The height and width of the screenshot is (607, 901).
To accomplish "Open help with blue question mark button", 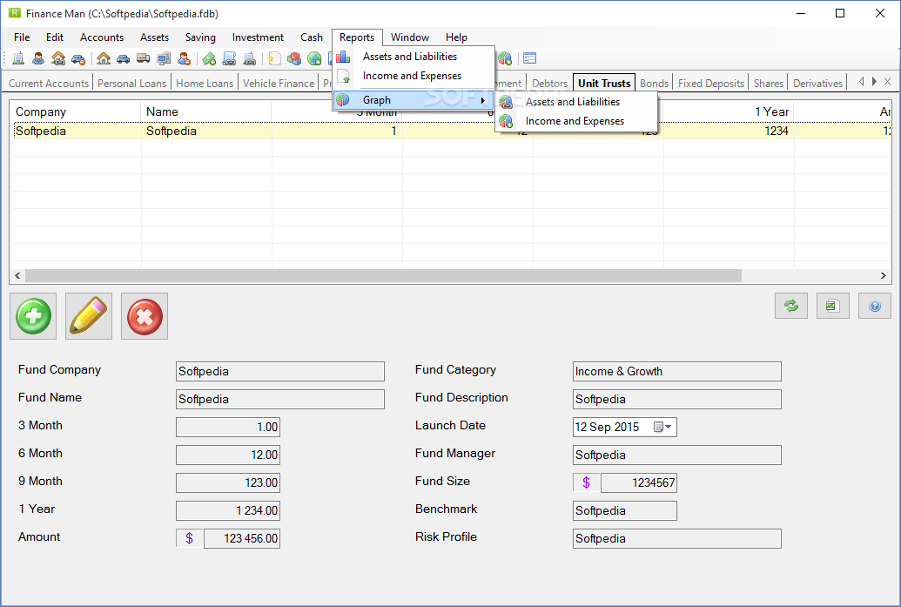I will tap(875, 306).
